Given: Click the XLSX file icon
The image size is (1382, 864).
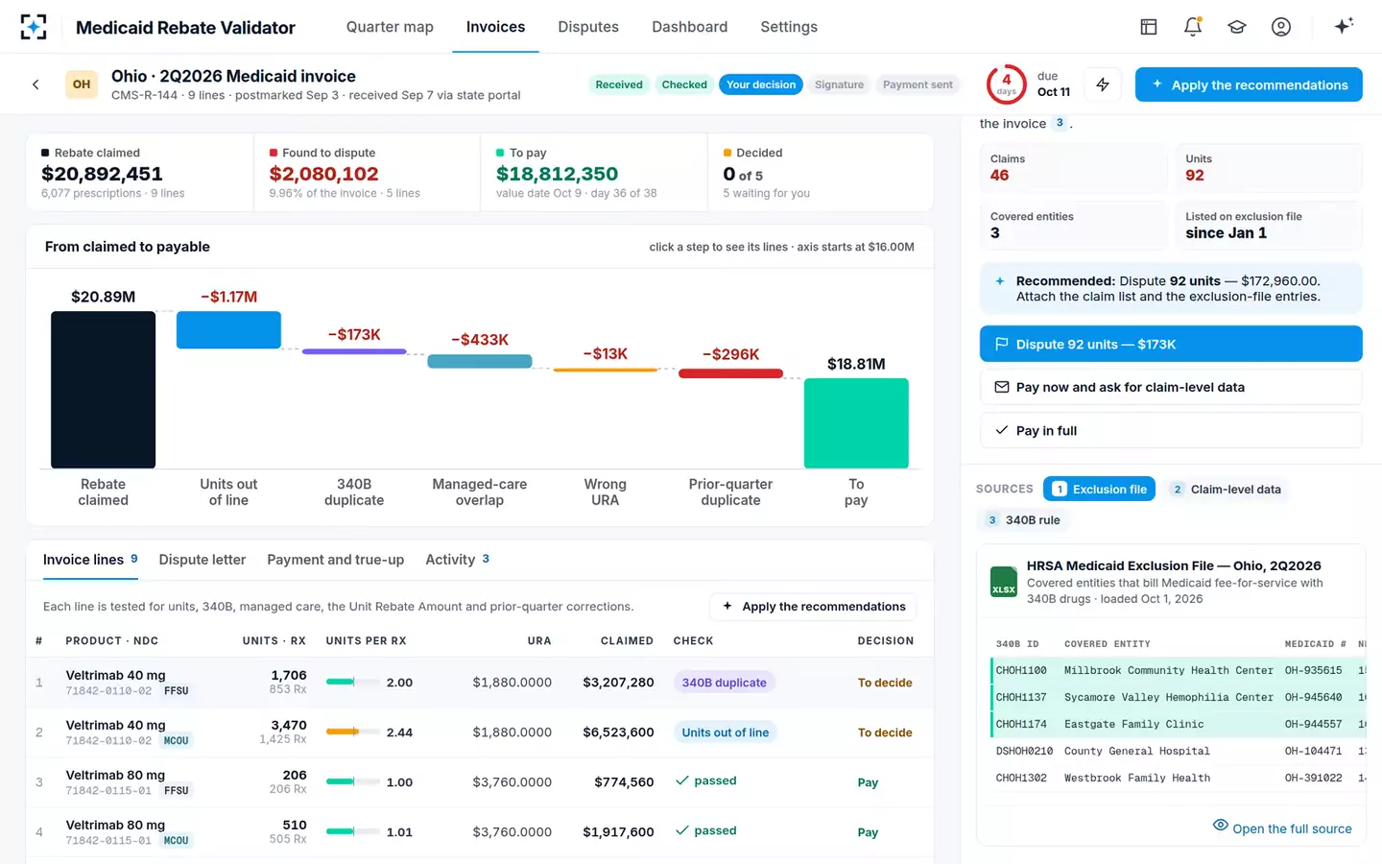Looking at the screenshot, I should coord(1004,582).
